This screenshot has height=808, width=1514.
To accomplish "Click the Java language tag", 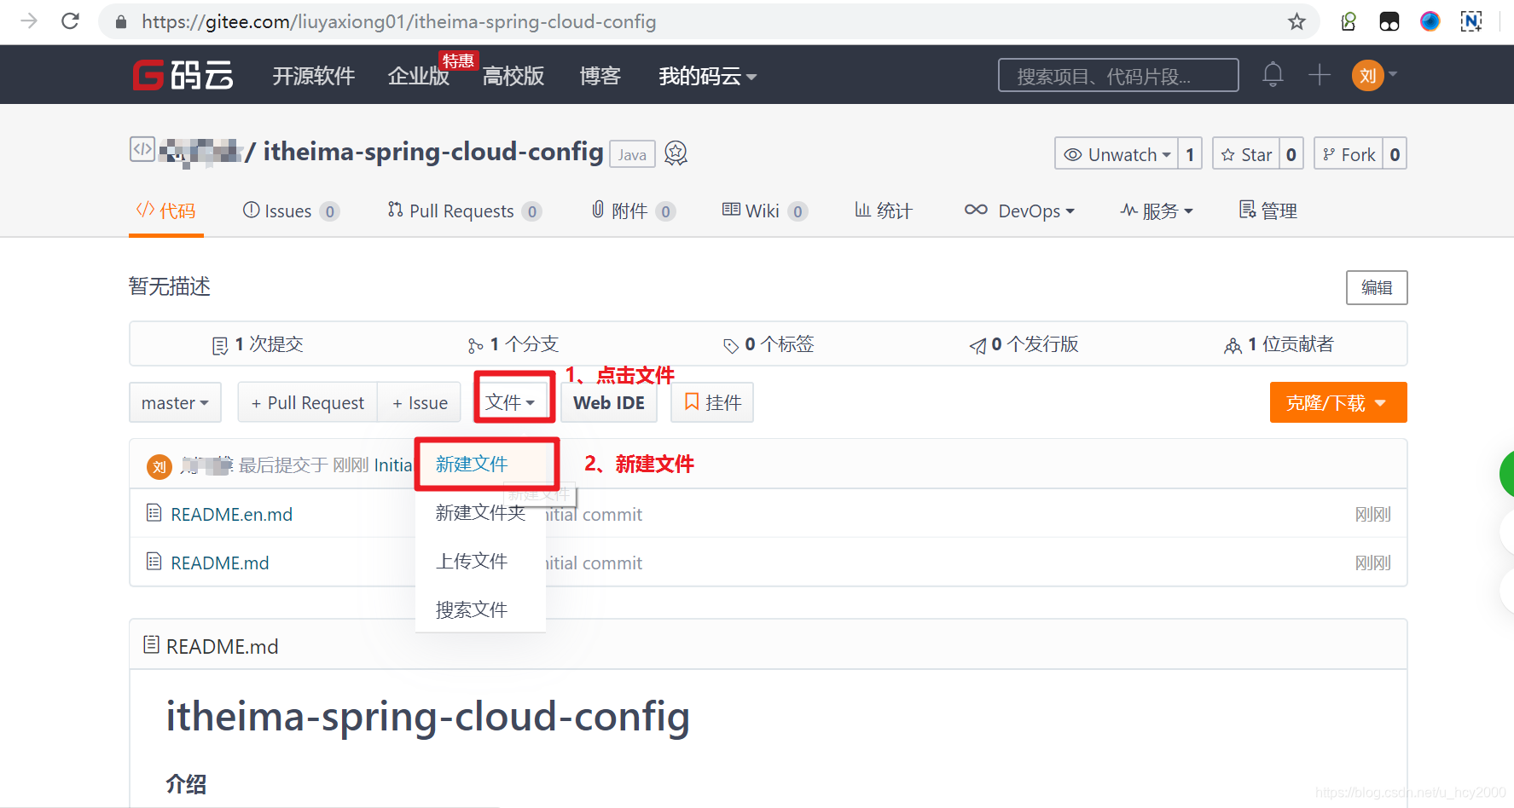I will 632,154.
